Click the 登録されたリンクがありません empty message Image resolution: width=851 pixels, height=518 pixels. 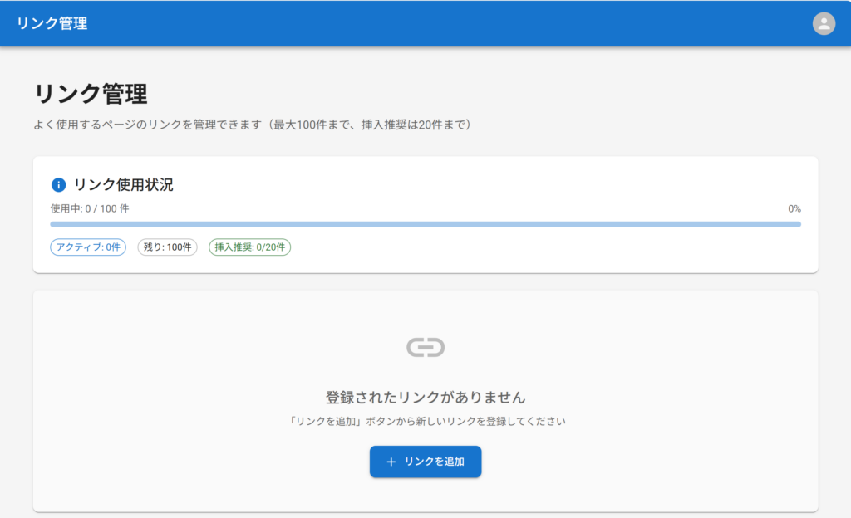click(x=425, y=397)
